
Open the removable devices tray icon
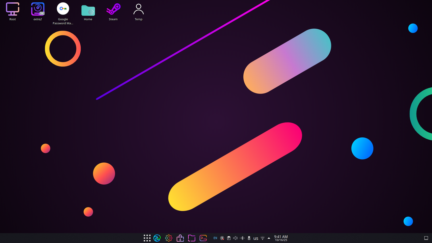(x=249, y=238)
